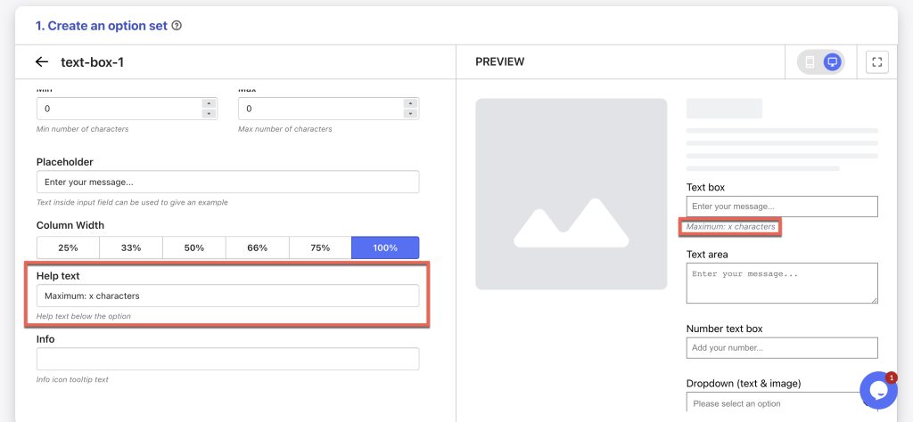The image size is (913, 422).
Task: Open the preview Dropdown (text & image) selector
Action: [x=782, y=403]
